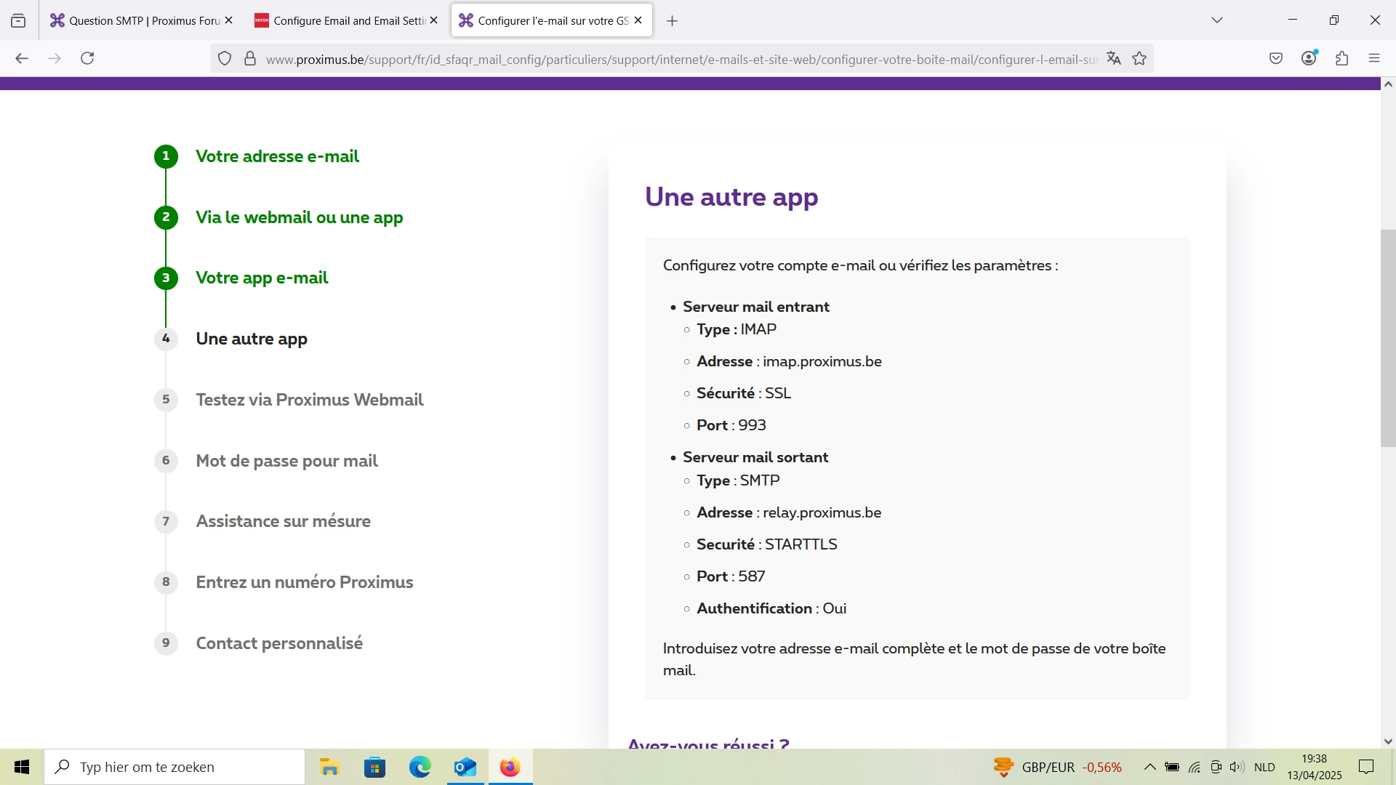Click the tracking protection shield icon

point(225,59)
